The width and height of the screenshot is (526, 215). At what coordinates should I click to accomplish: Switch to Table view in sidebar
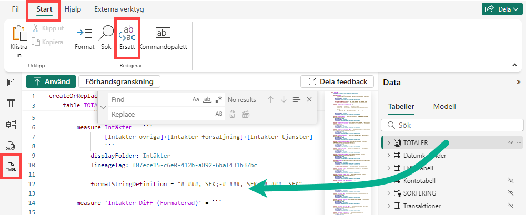tap(11, 104)
